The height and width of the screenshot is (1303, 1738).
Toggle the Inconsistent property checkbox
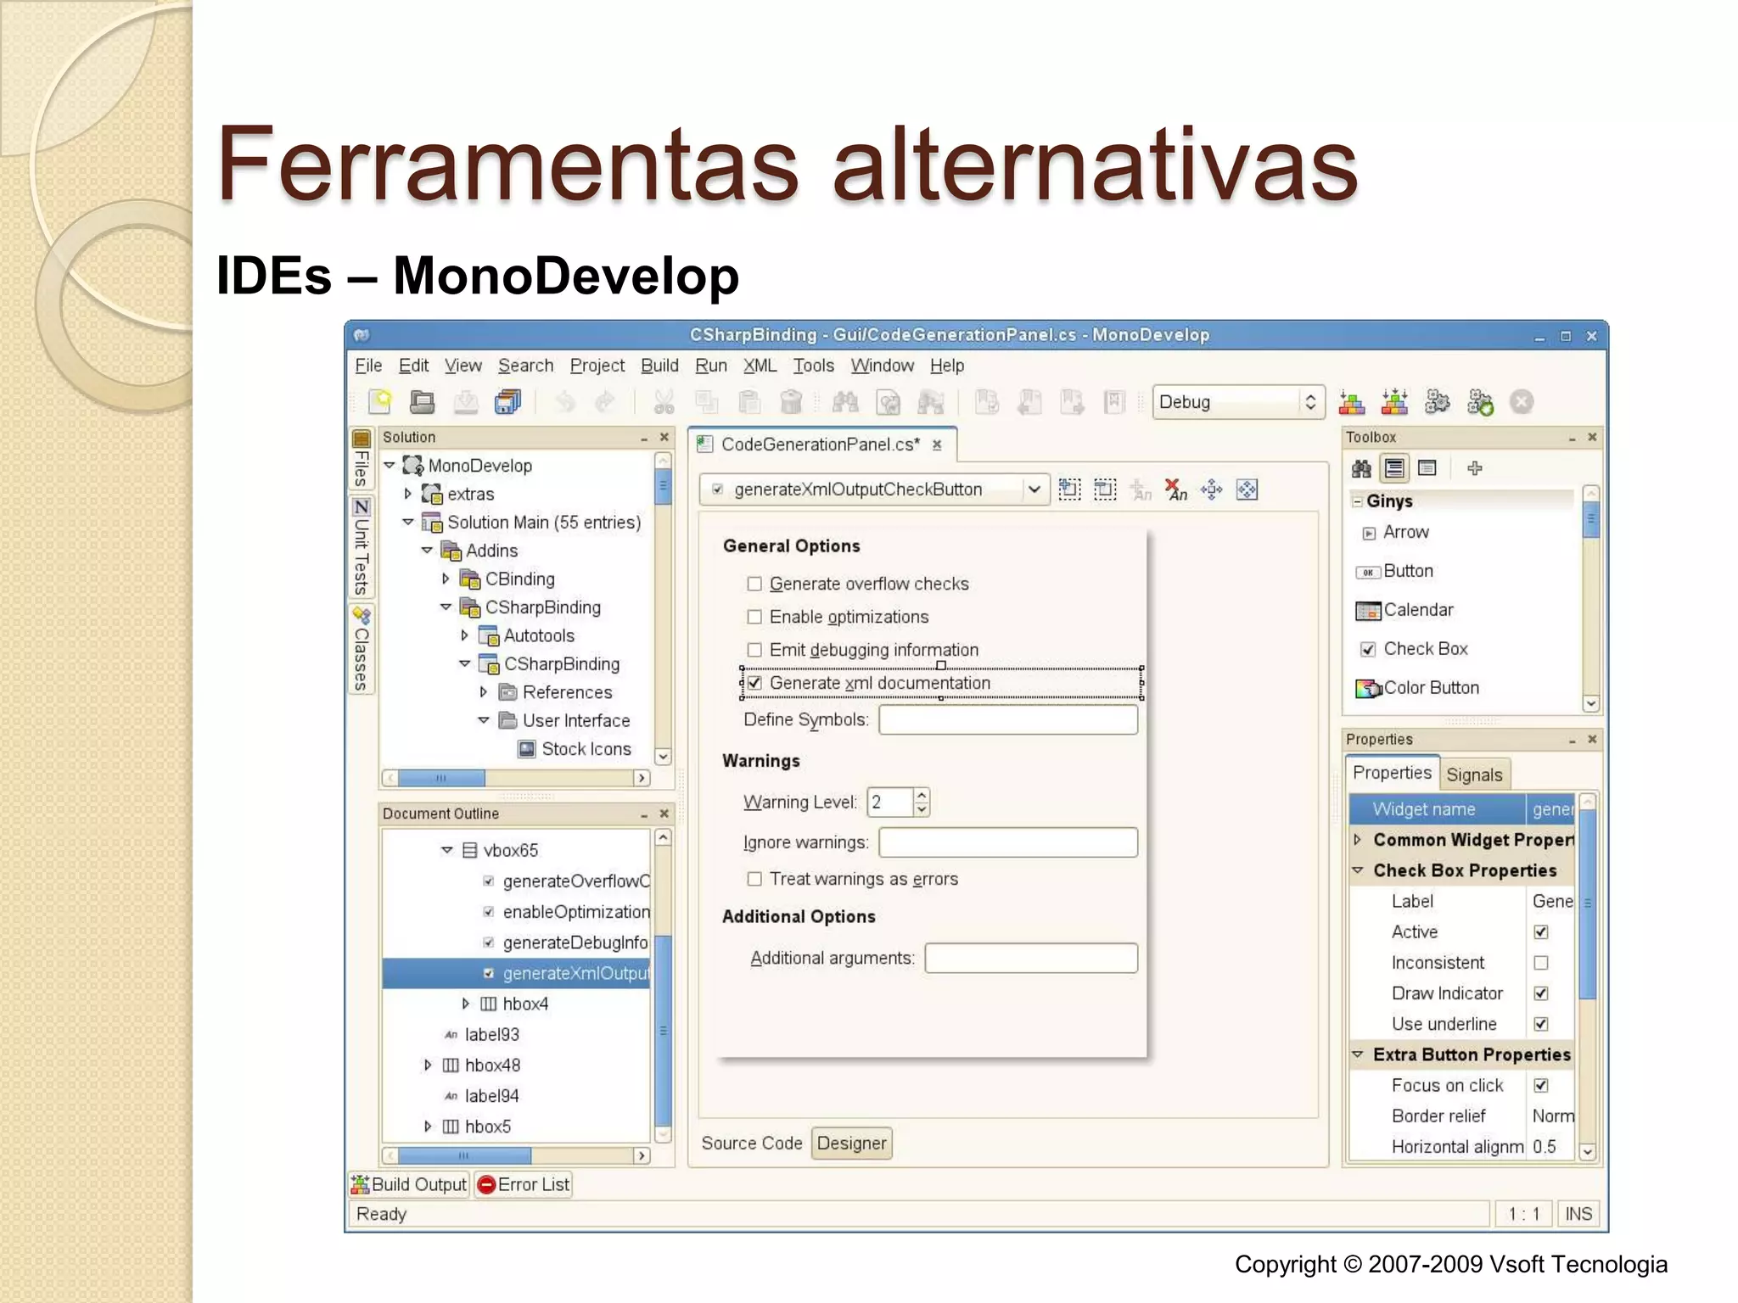coord(1541,963)
